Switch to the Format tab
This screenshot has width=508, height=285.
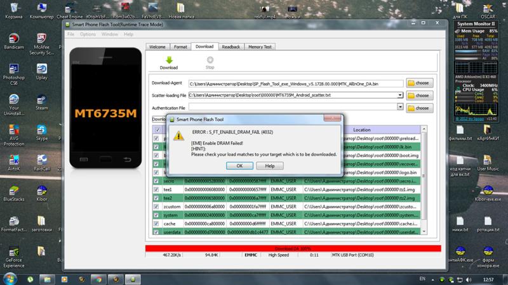click(x=180, y=47)
